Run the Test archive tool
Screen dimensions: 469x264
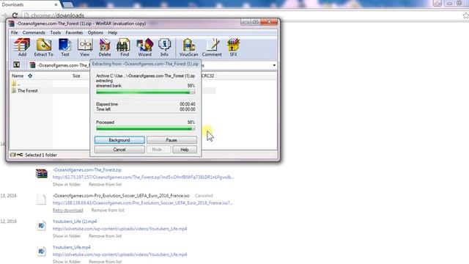click(x=64, y=47)
